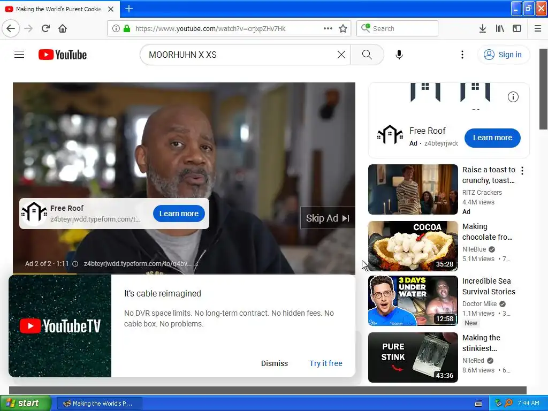The width and height of the screenshot is (548, 411).
Task: Click the NileRed channel name
Action: (x=473, y=360)
